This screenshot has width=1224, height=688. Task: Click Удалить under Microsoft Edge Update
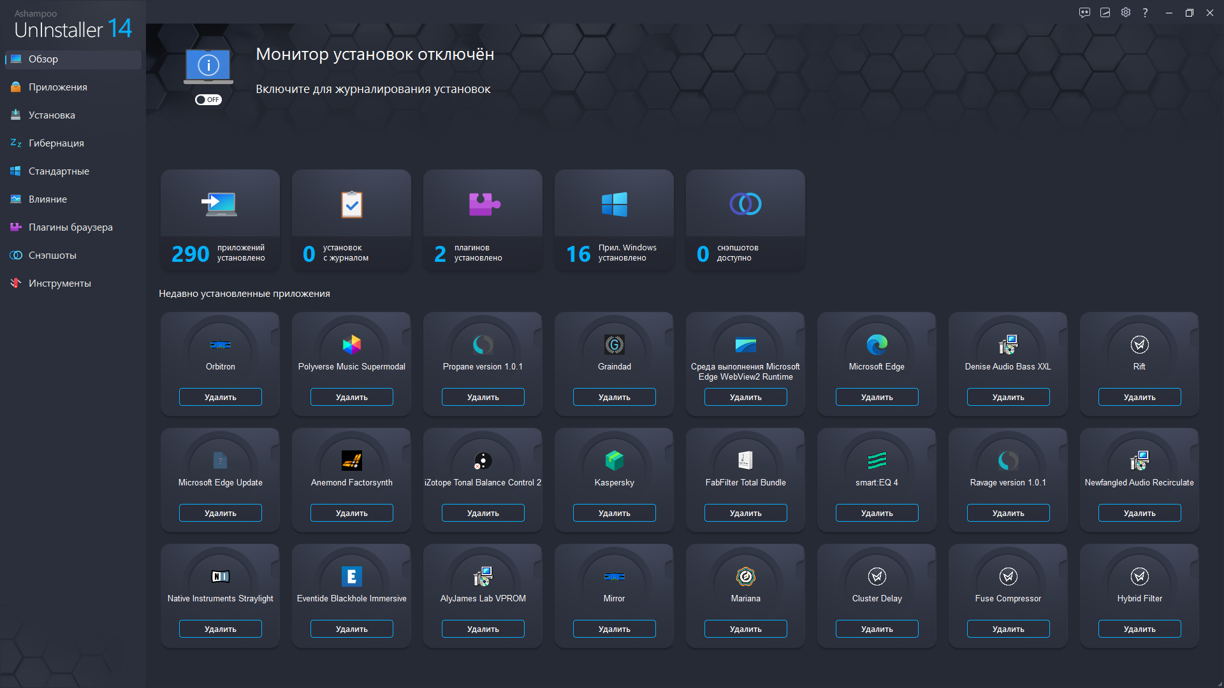[219, 513]
